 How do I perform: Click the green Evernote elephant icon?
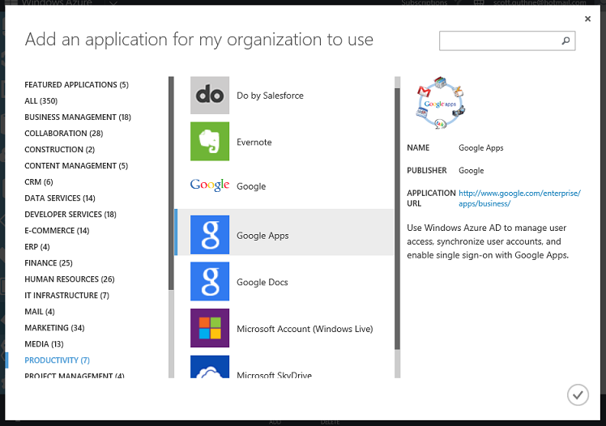pos(210,142)
